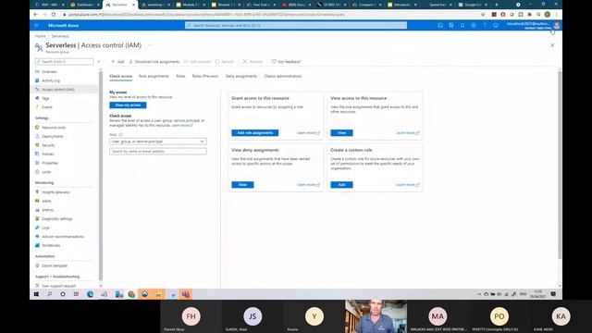Open Insights (preview) under Monitoring
Screen dimensions: 592x333
point(55,192)
